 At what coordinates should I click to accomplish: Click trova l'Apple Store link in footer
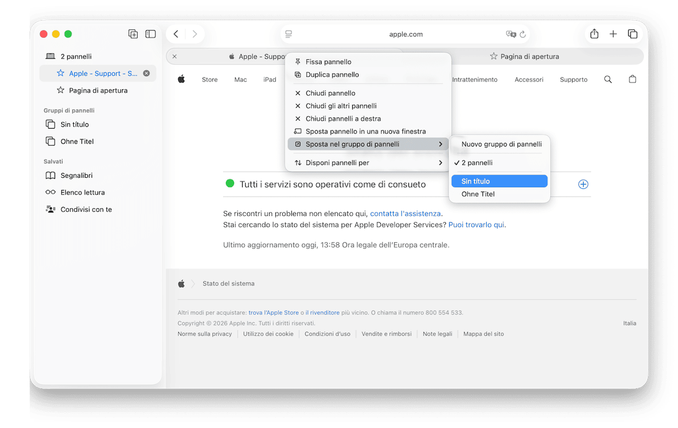[x=274, y=313]
